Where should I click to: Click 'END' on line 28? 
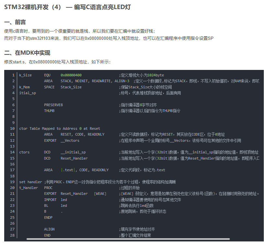click(x=47, y=235)
